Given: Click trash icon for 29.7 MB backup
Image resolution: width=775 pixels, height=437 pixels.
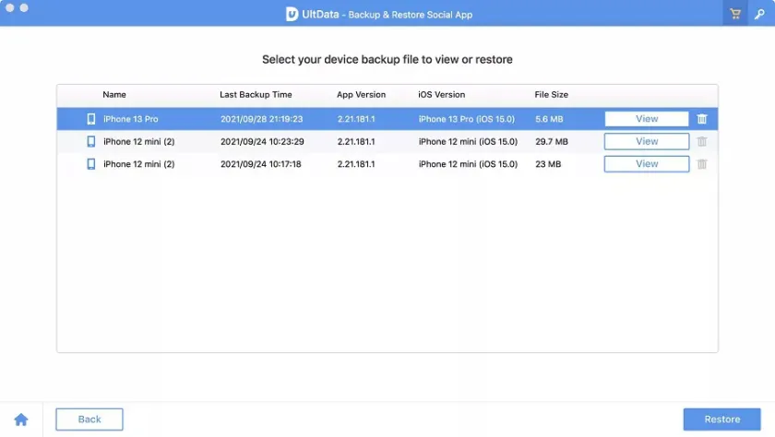Looking at the screenshot, I should point(702,141).
